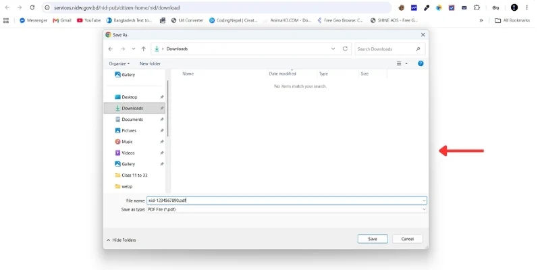Reload the browser page
540x270 pixels.
click(32, 7)
